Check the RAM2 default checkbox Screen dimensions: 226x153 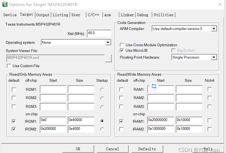pos(122,98)
